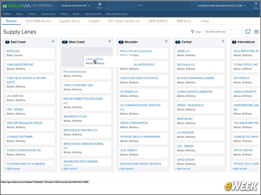Open the Views menu
Screen dimensions: 261x195
(x=20, y=14)
